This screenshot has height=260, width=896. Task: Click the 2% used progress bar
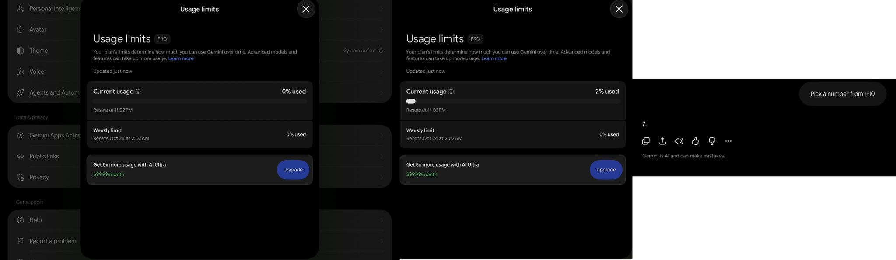(x=513, y=101)
